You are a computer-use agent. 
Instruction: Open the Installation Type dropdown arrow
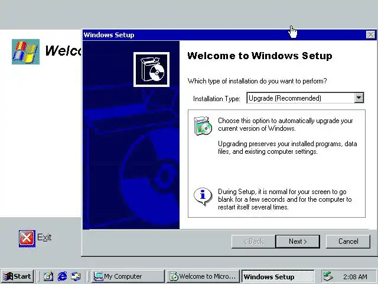click(x=359, y=98)
